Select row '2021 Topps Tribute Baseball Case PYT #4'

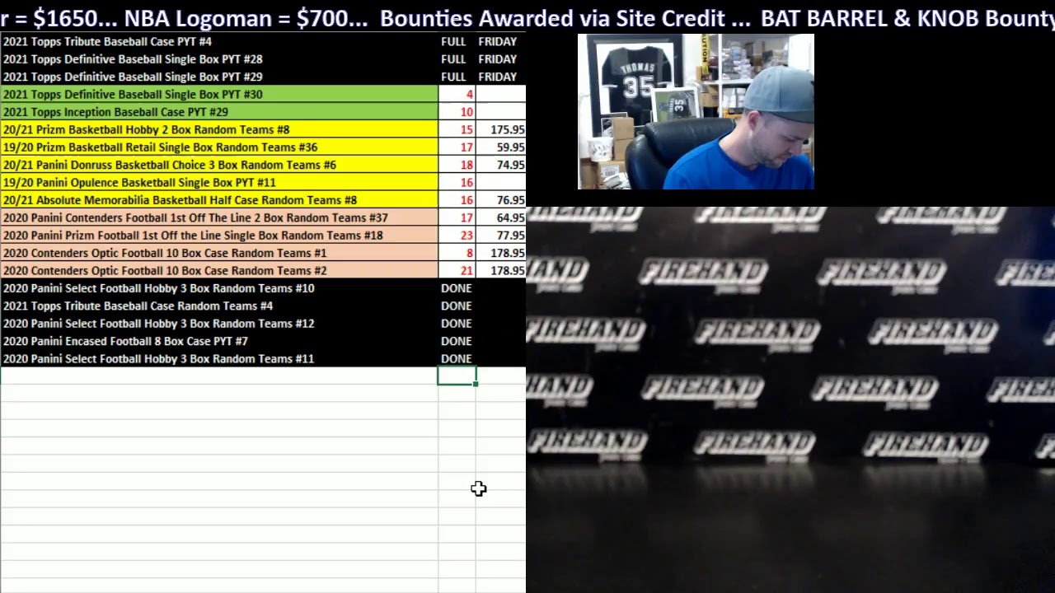(x=219, y=41)
